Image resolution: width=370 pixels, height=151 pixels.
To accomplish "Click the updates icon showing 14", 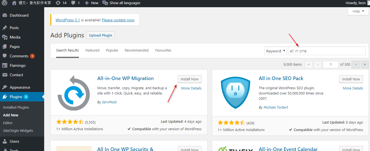I will 58,3.
